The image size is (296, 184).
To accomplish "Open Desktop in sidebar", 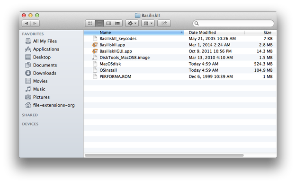I will (x=42, y=57).
